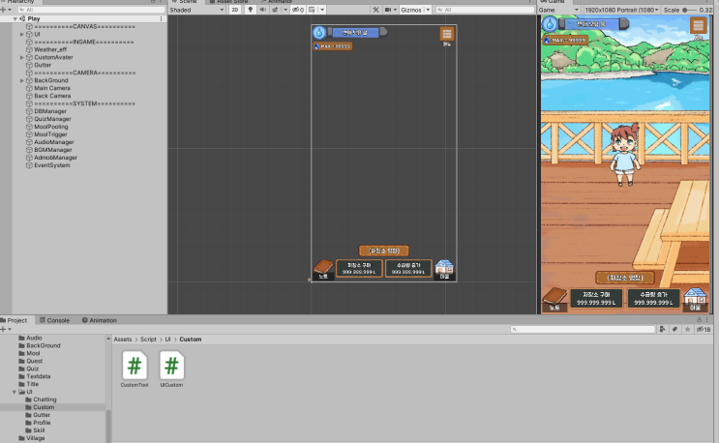Toggle scene effects icon (skybox, fog)

275,10
